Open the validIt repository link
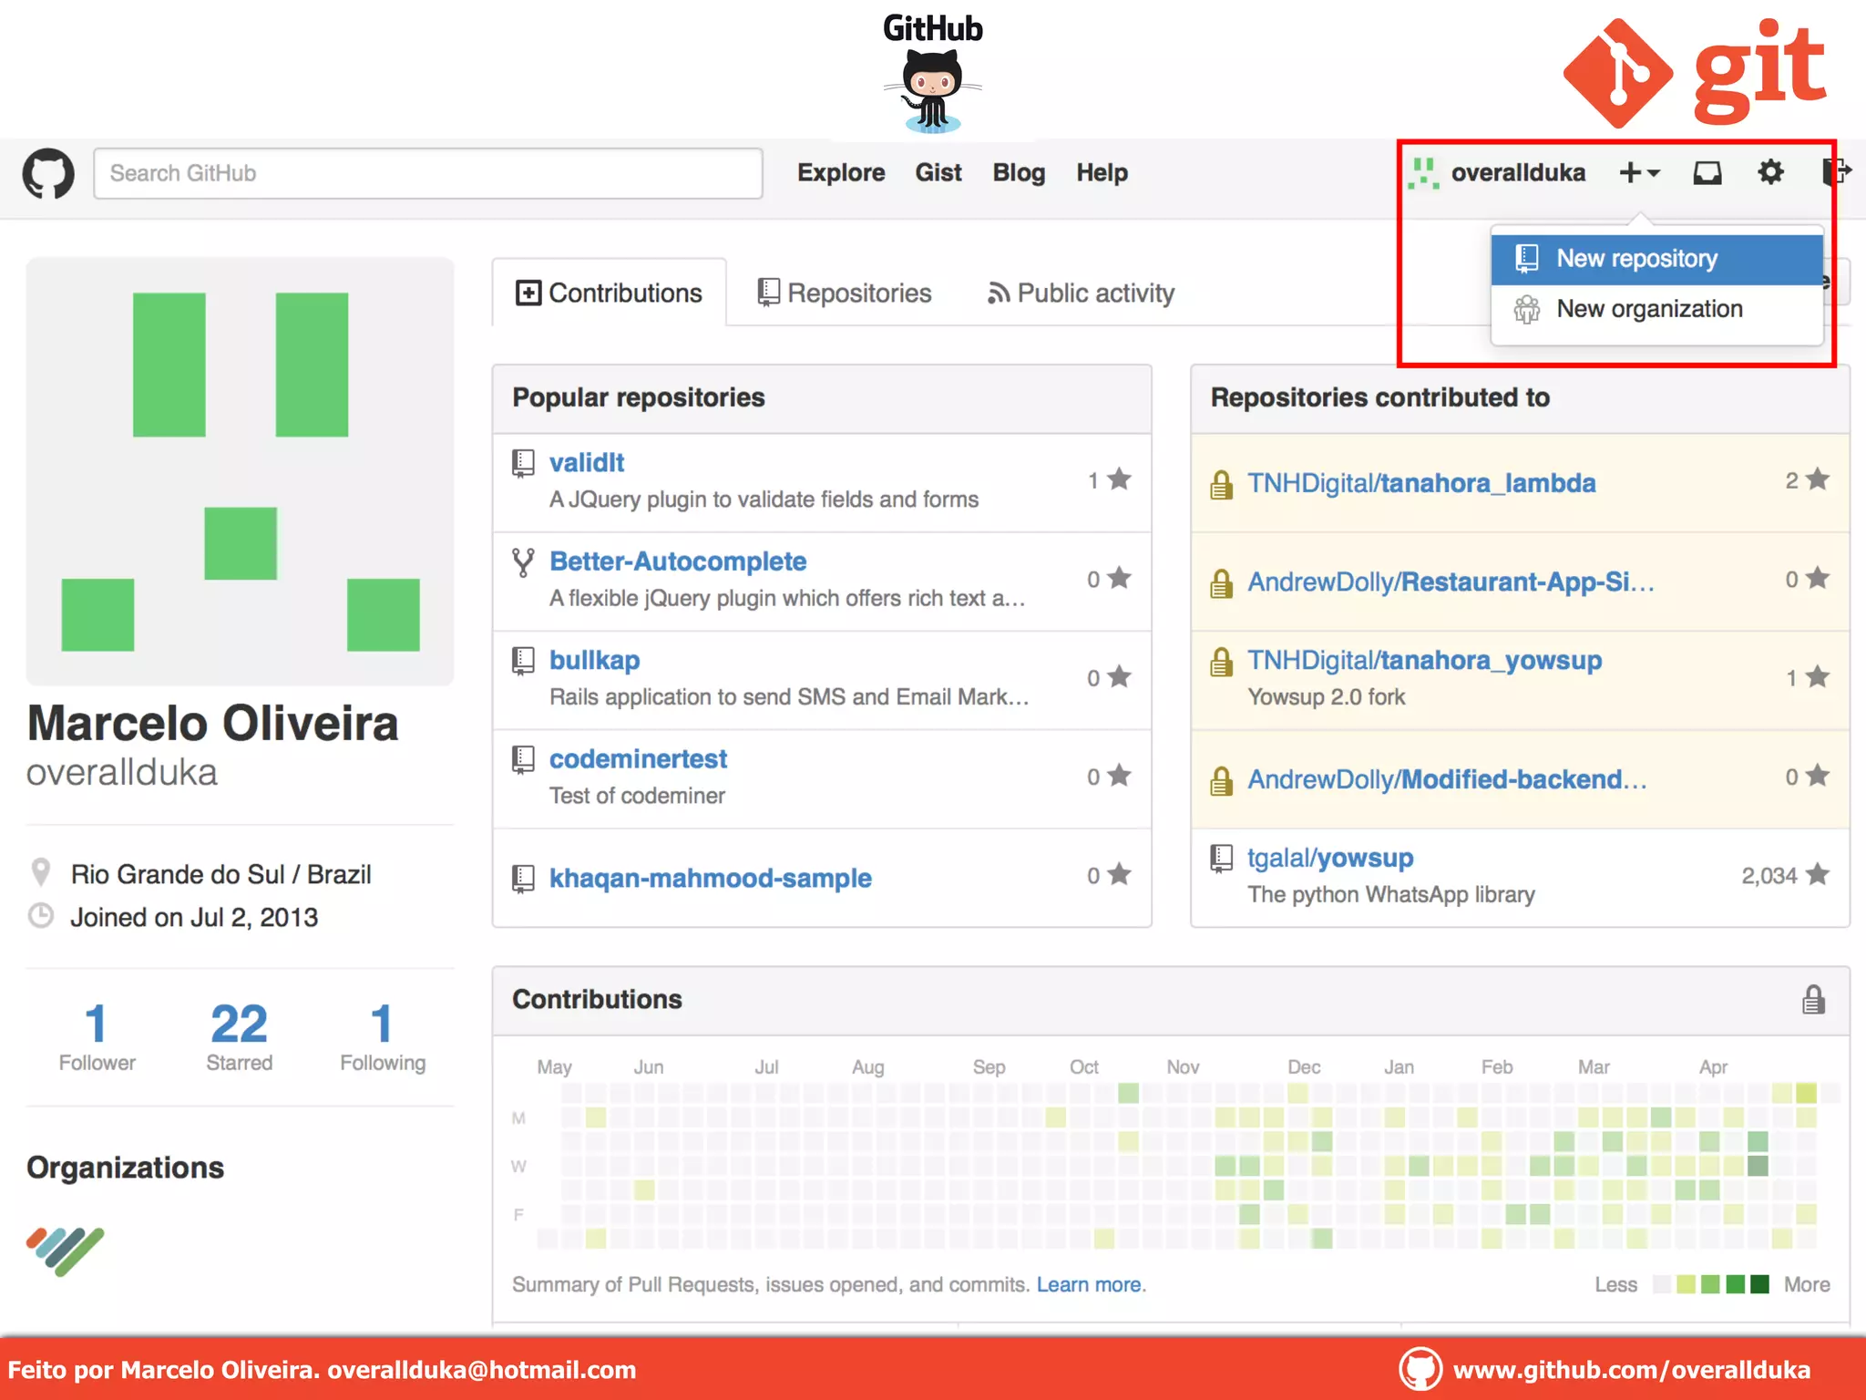Viewport: 1866px width, 1400px height. pos(587,463)
